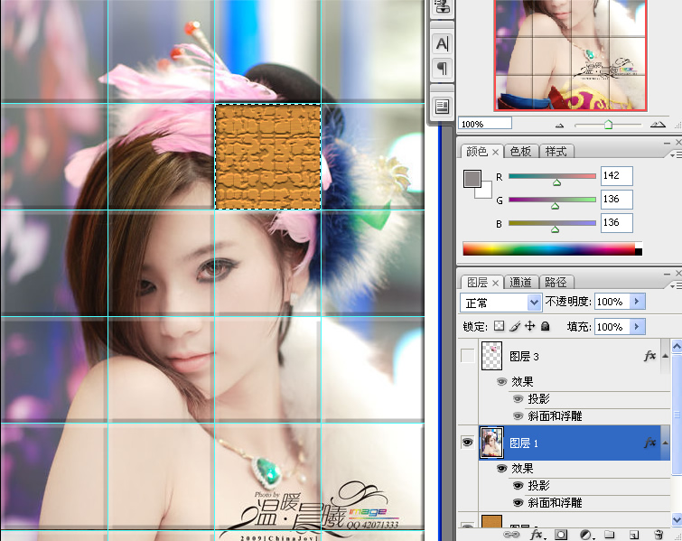The width and height of the screenshot is (682, 541).
Task: Add a layer mask
Action: click(x=561, y=535)
